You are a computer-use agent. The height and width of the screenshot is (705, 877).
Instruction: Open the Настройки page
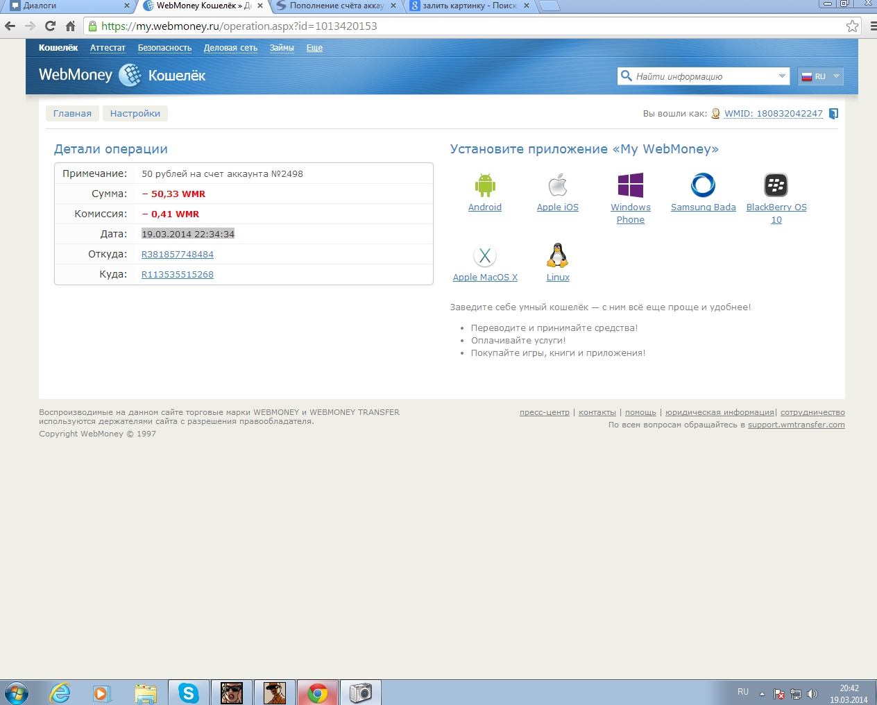(135, 114)
